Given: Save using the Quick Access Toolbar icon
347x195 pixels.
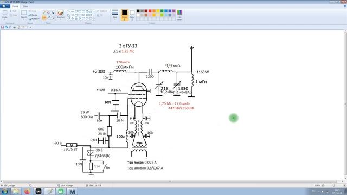Looking at the screenshot, I should [x=2, y=27].
